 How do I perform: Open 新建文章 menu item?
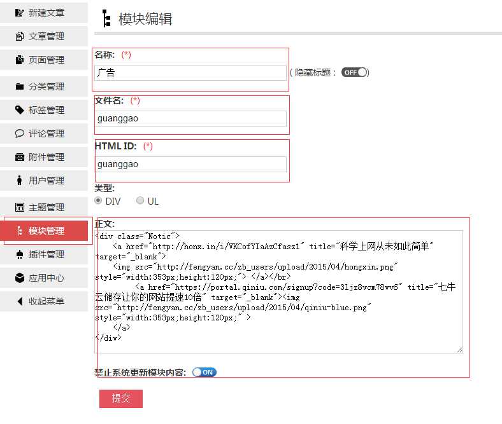pyautogui.click(x=44, y=13)
